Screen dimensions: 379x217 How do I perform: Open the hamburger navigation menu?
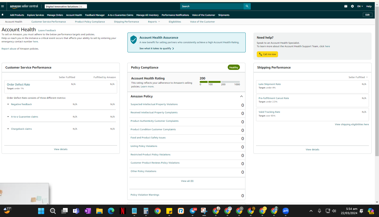tap(3, 6)
